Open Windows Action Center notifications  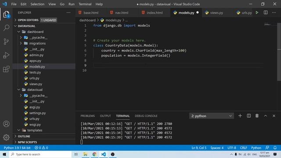coord(275,154)
